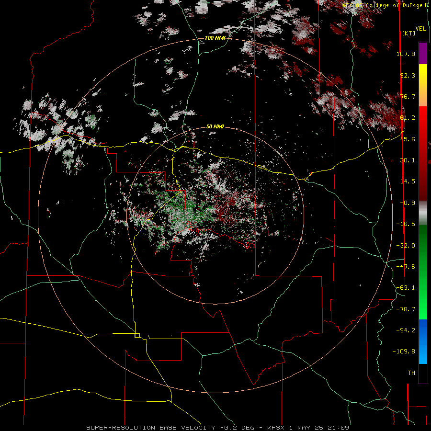Click the -16.5 velocity scale value
This screenshot has height=431, width=431.
coord(406,224)
